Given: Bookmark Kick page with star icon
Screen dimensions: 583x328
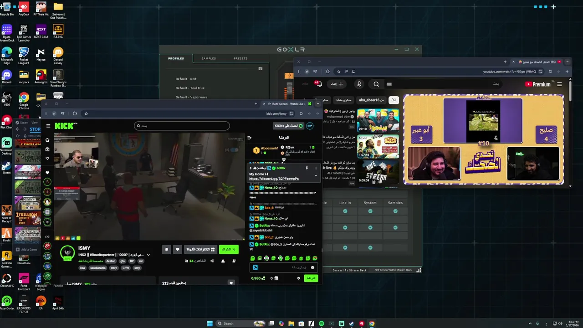Looking at the screenshot, I should click(86, 113).
